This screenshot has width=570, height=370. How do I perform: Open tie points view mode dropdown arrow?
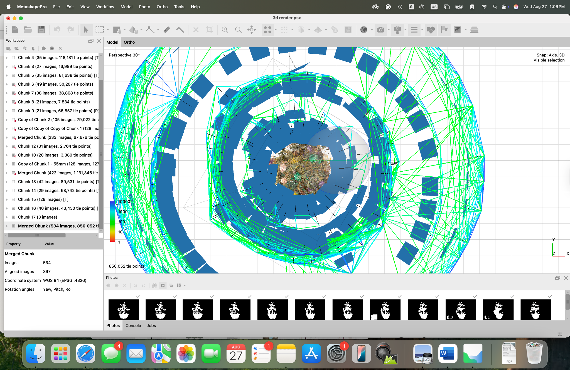point(276,30)
